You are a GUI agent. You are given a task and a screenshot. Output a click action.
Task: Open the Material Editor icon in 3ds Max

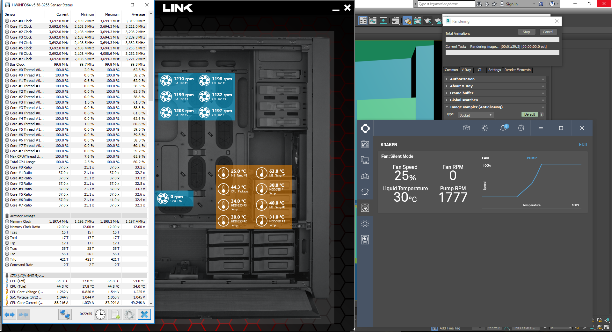(x=395, y=21)
